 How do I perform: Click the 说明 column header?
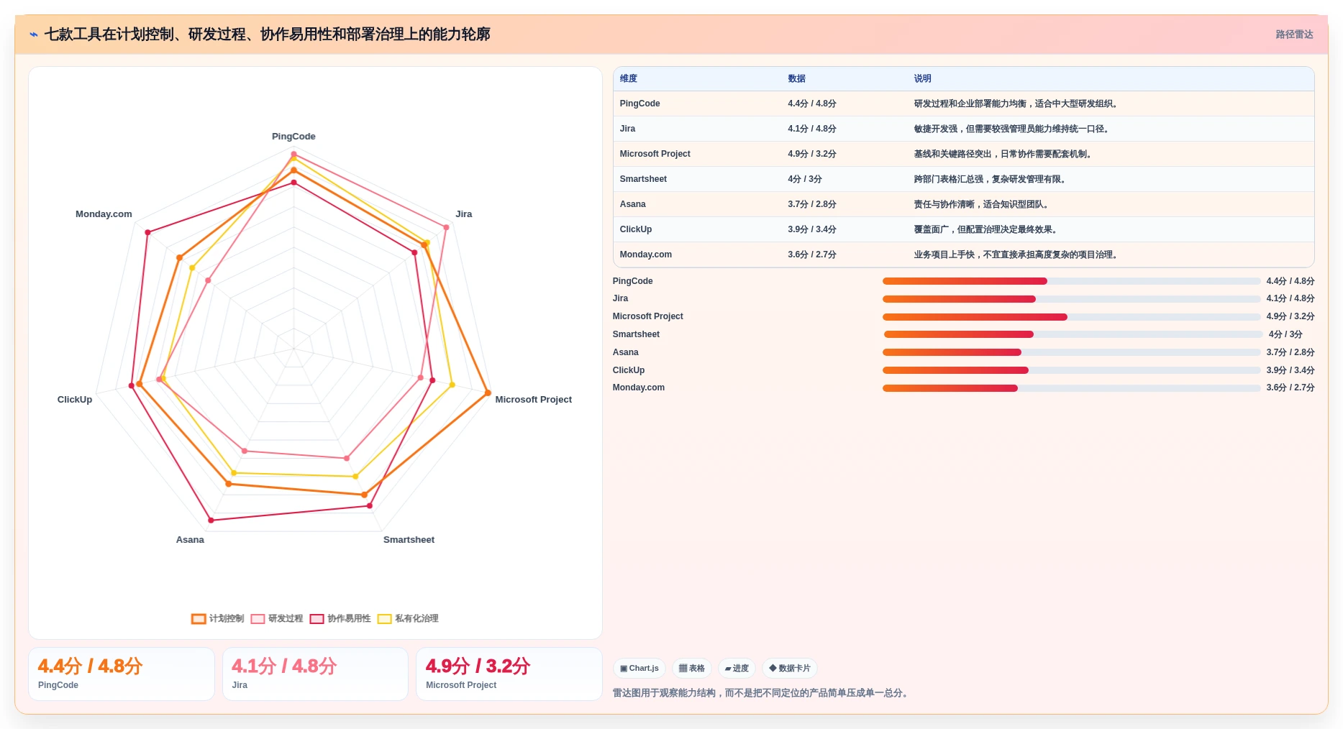pyautogui.click(x=922, y=78)
